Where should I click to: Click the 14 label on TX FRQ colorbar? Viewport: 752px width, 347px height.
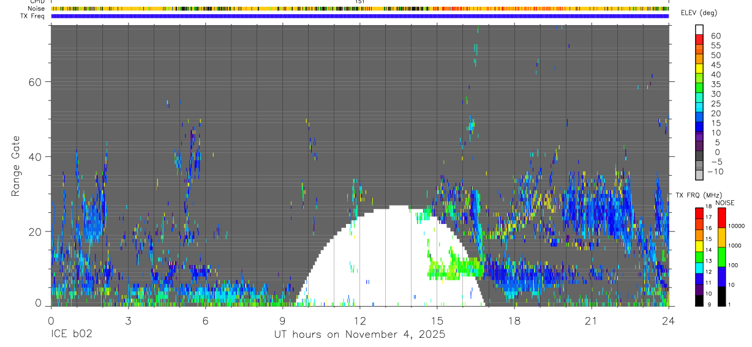click(x=708, y=250)
